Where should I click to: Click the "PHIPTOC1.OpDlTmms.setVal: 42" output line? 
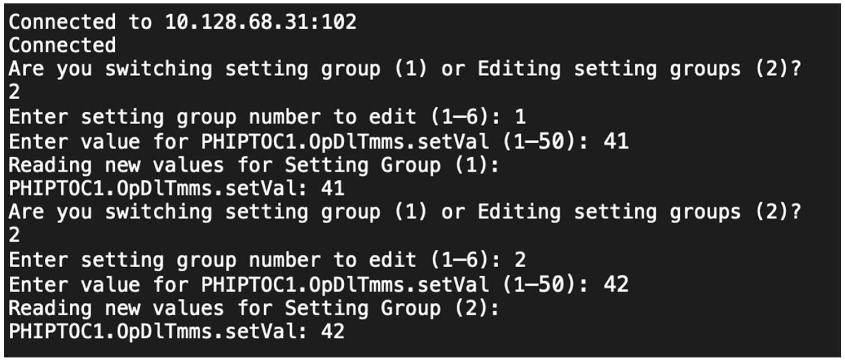click(176, 332)
